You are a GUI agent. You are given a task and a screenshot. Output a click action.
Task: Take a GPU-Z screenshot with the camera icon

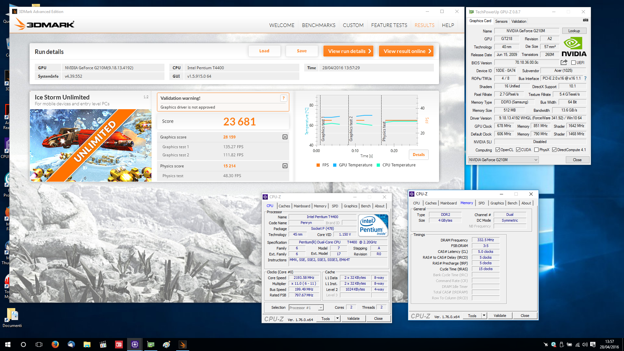pyautogui.click(x=585, y=20)
